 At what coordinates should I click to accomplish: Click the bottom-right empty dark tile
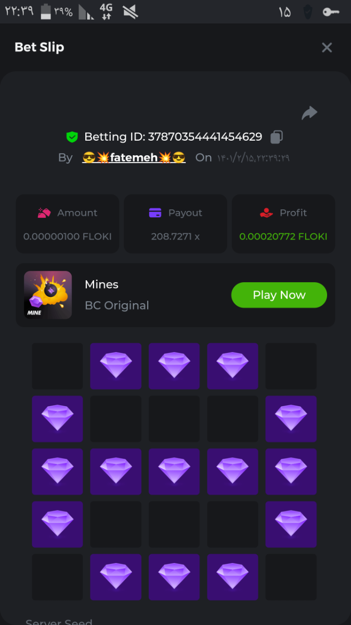291,577
